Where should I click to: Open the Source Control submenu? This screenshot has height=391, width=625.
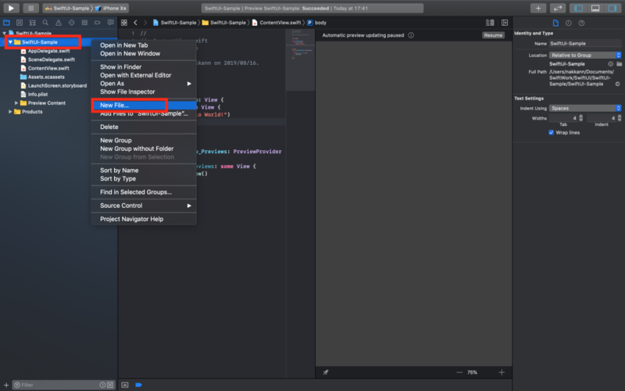pyautogui.click(x=144, y=206)
